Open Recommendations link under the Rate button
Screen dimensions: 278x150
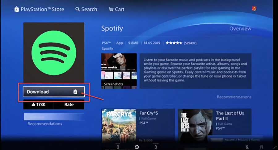point(45,124)
